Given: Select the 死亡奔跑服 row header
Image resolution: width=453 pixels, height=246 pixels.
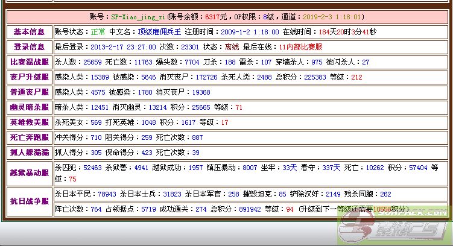Looking at the screenshot, I should tap(28, 137).
